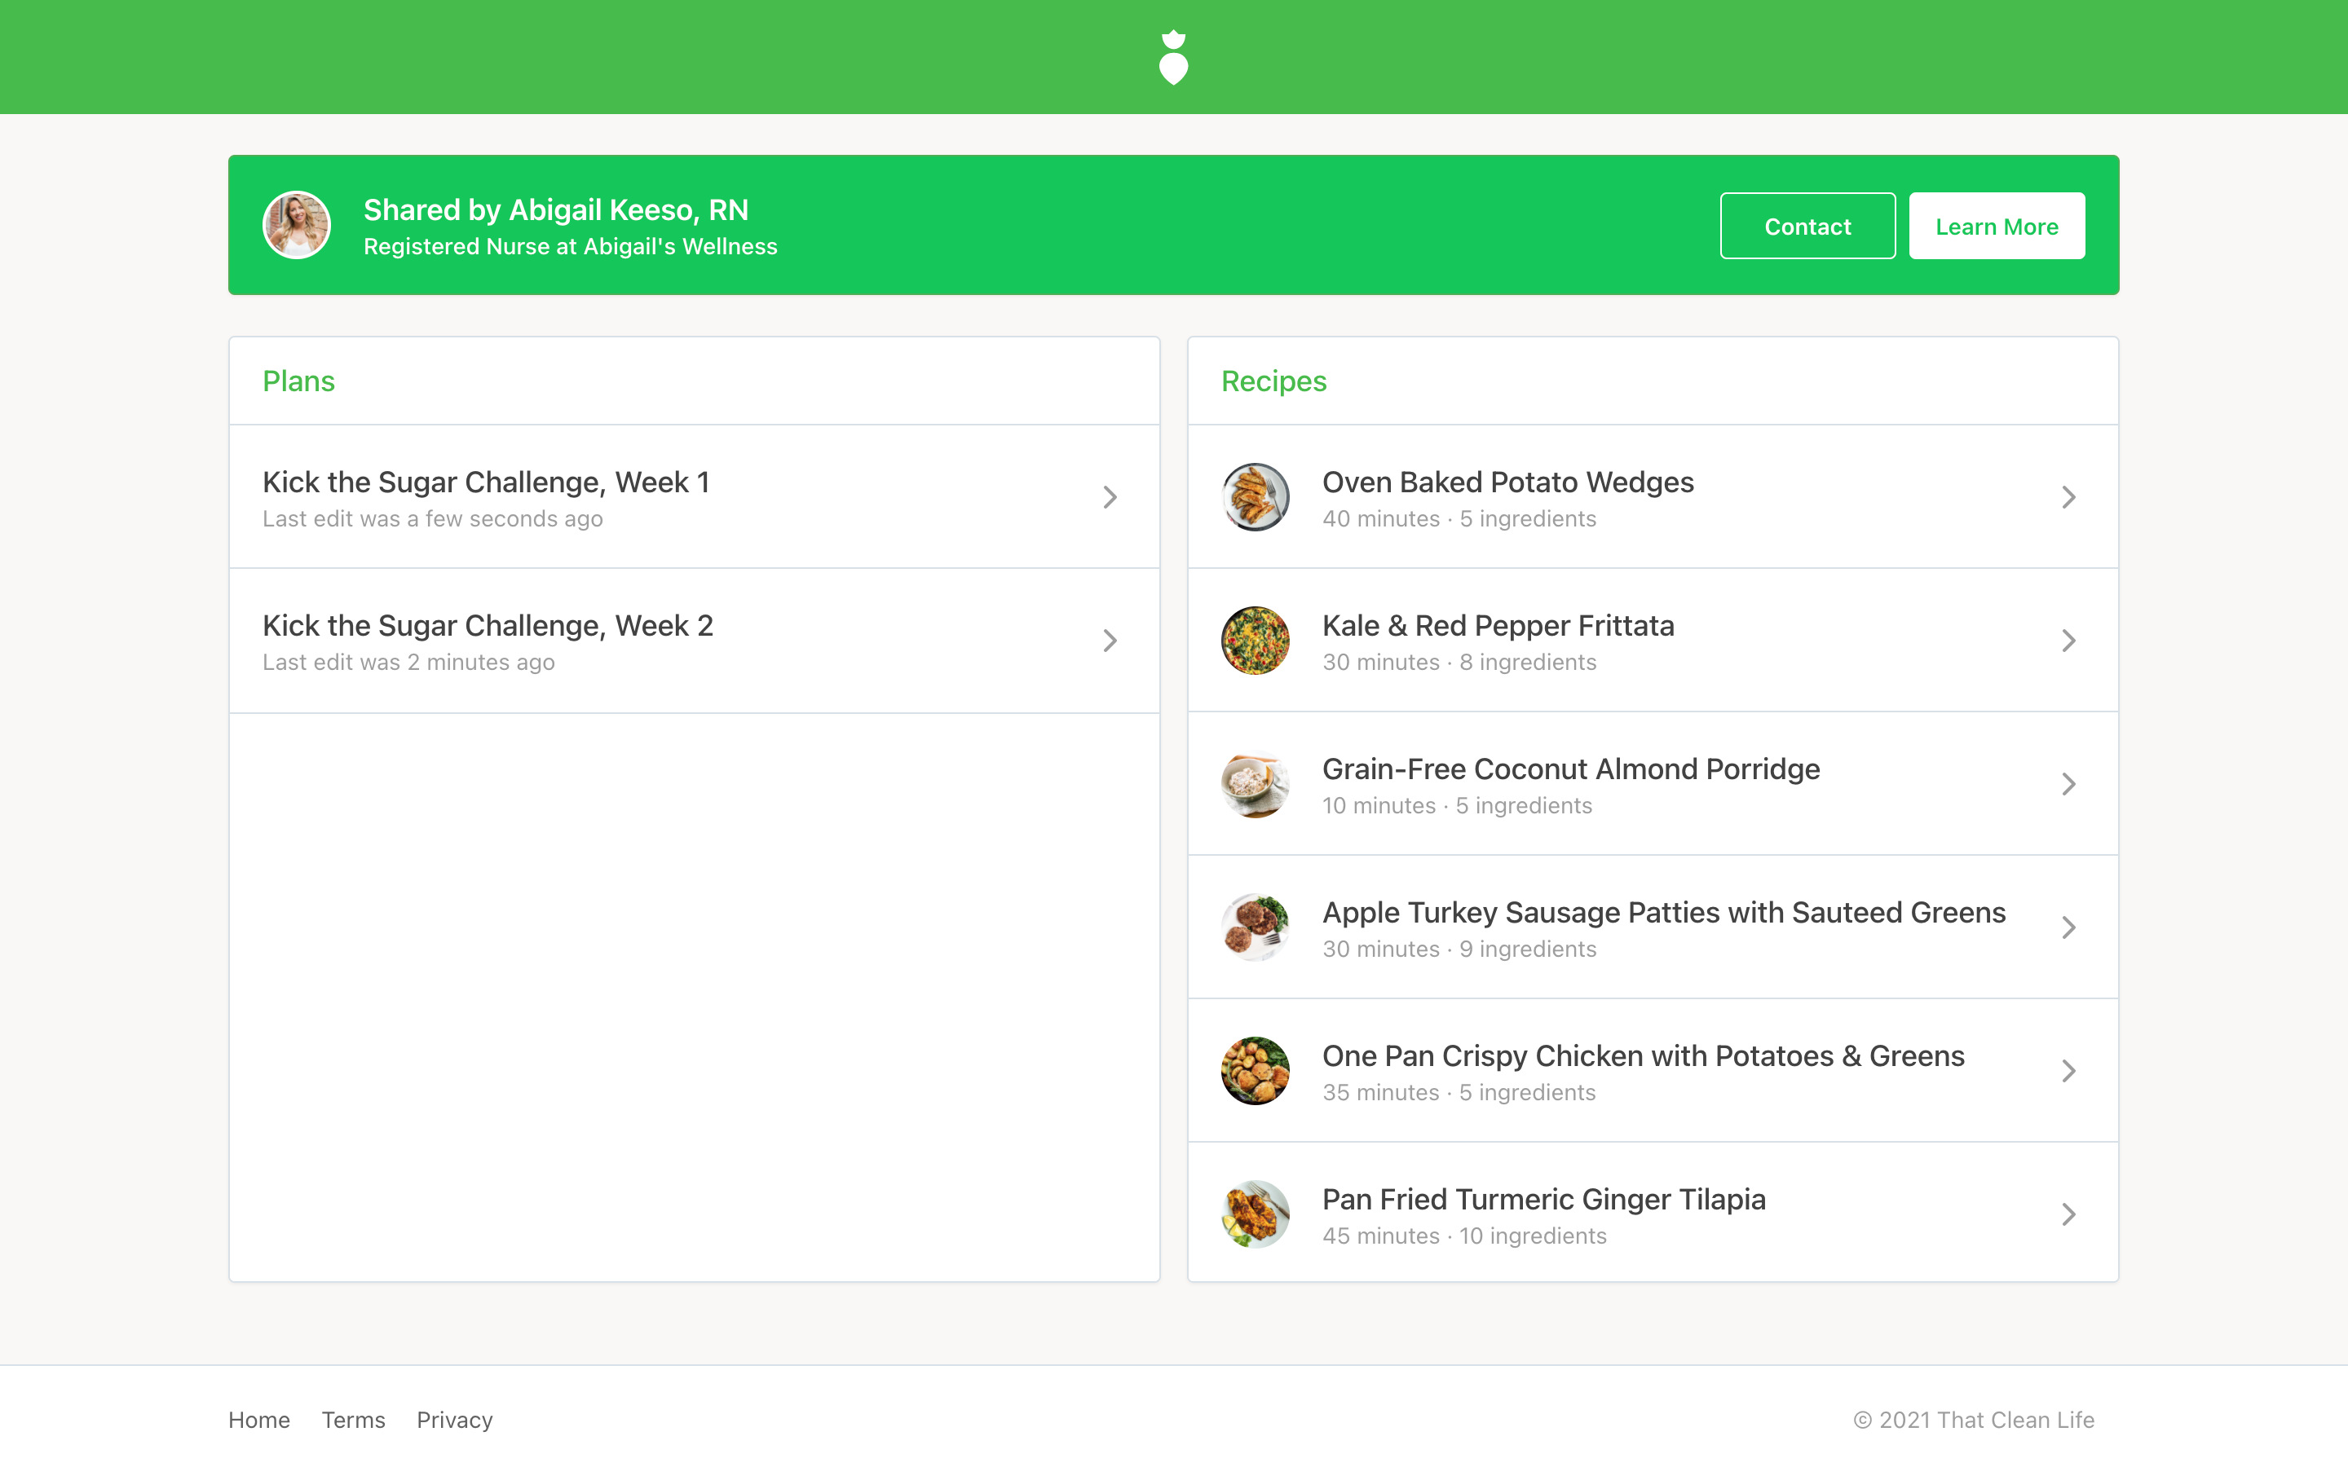Select Grain-Free Coconut Almond Porridge recipe title
The image size is (2348, 1467).
coord(1570,769)
